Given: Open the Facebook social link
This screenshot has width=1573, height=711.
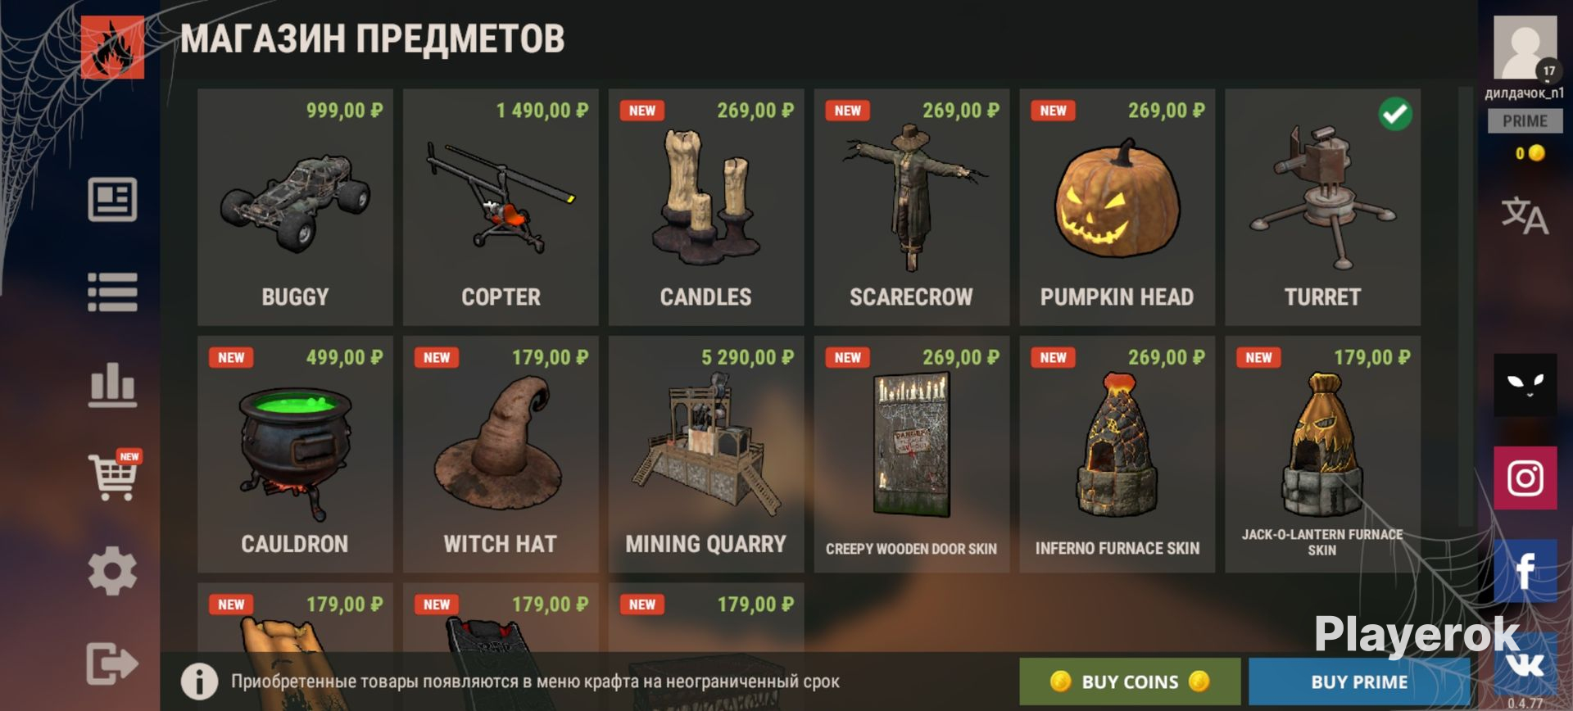Looking at the screenshot, I should click(x=1525, y=571).
